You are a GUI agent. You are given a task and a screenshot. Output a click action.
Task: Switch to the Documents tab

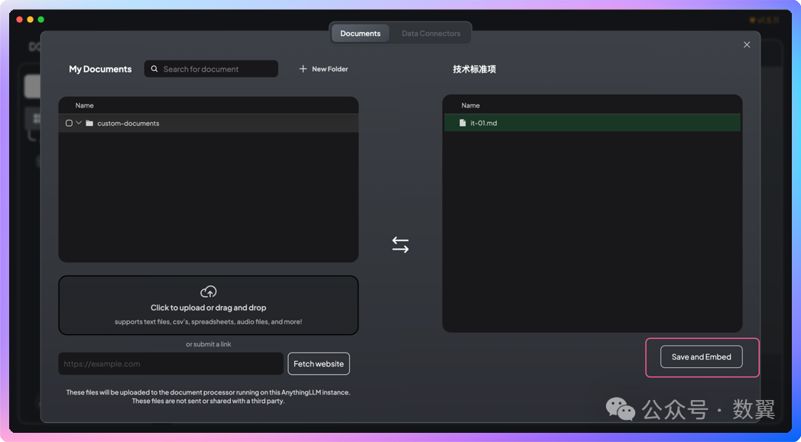360,34
